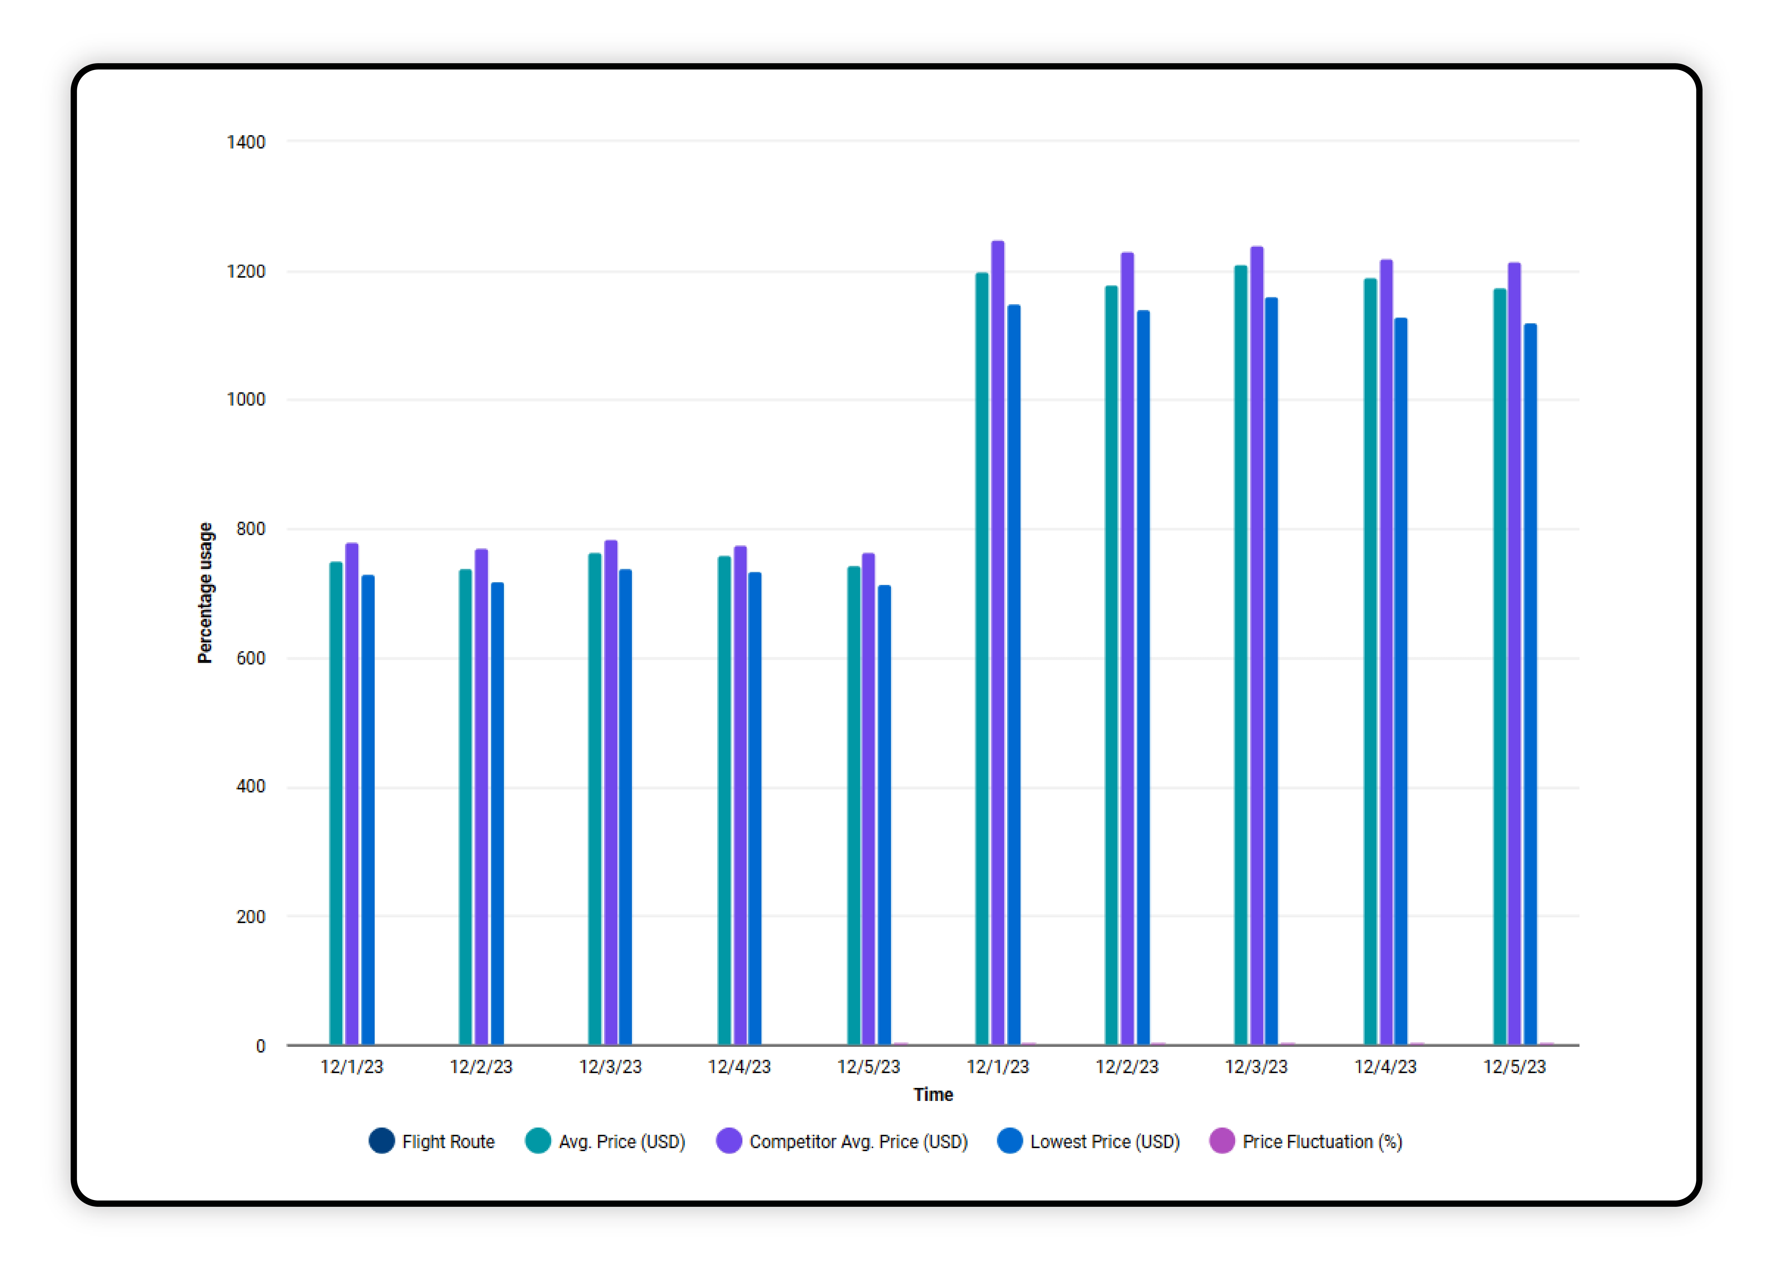
Task: Toggle Competitor Avg. Price (USD) legend label
Action: pyautogui.click(x=858, y=1142)
